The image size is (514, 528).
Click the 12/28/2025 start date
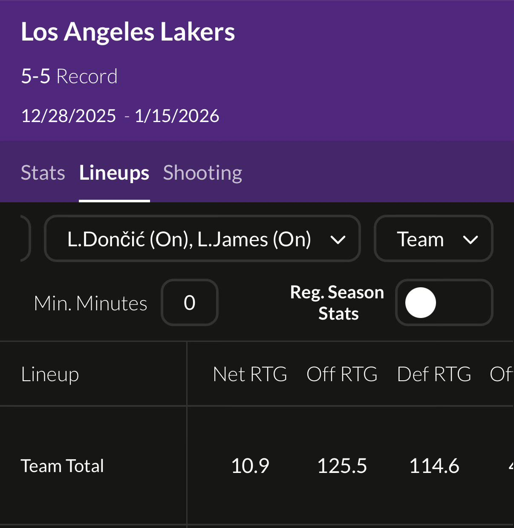pos(69,116)
